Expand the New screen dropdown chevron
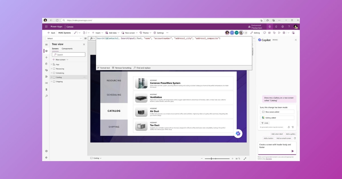Viewport: 342px width, 179px height. (67, 59)
